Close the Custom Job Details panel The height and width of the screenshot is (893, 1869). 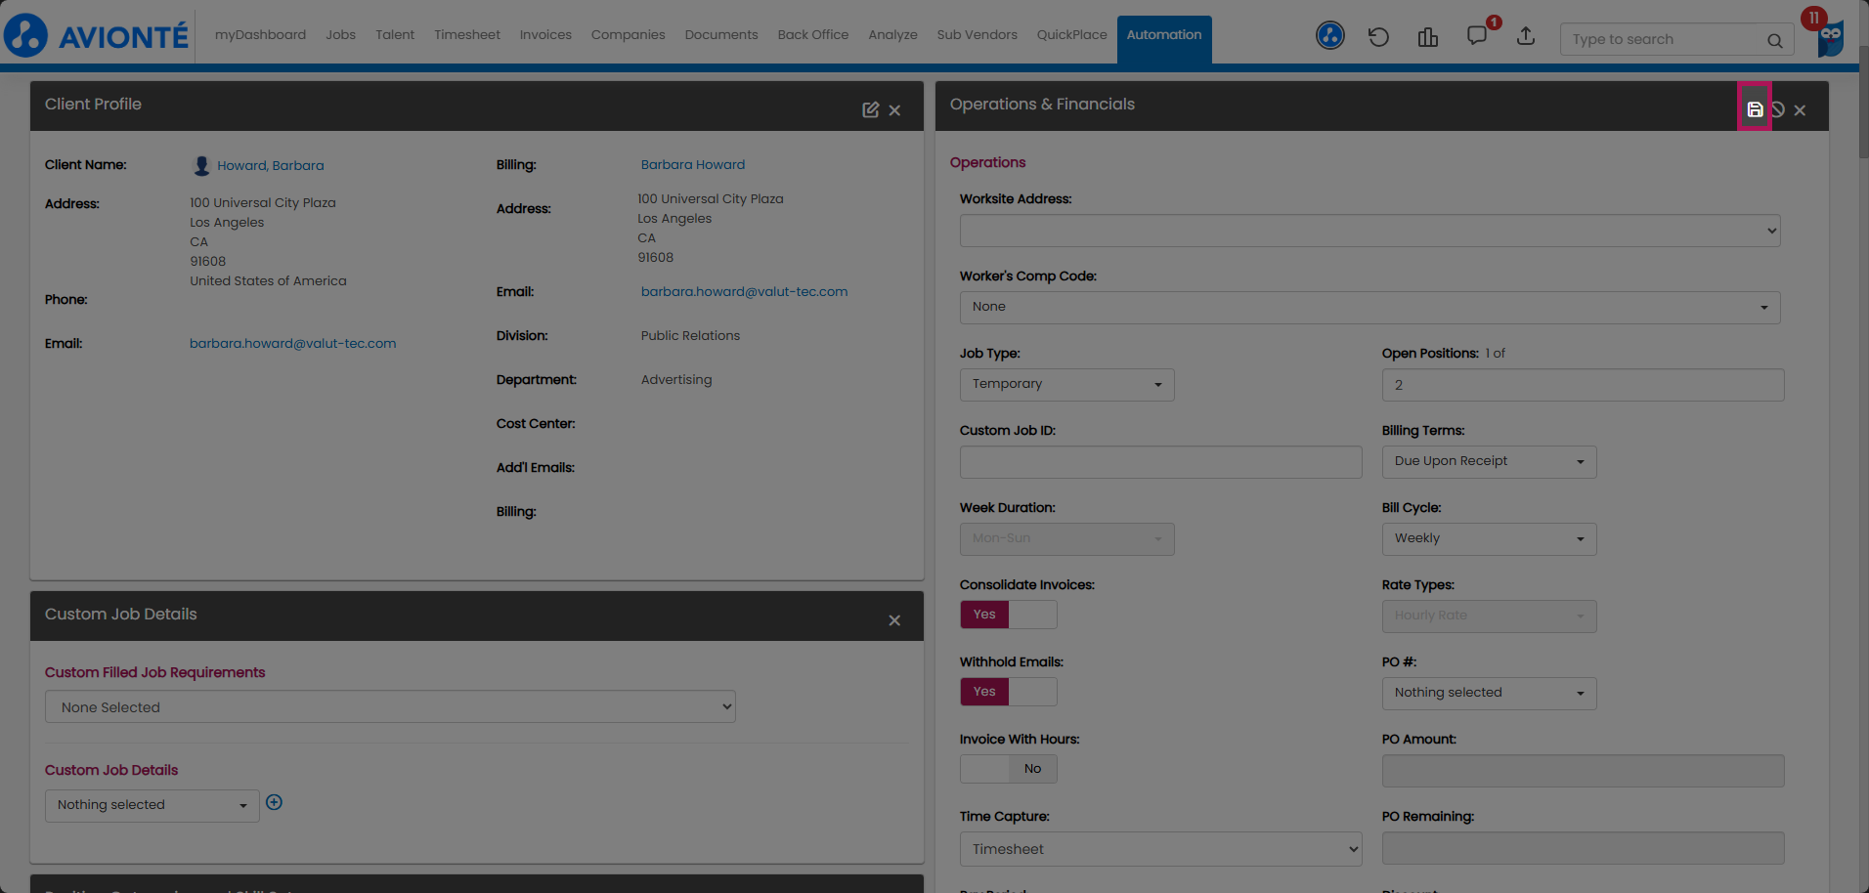tap(894, 620)
